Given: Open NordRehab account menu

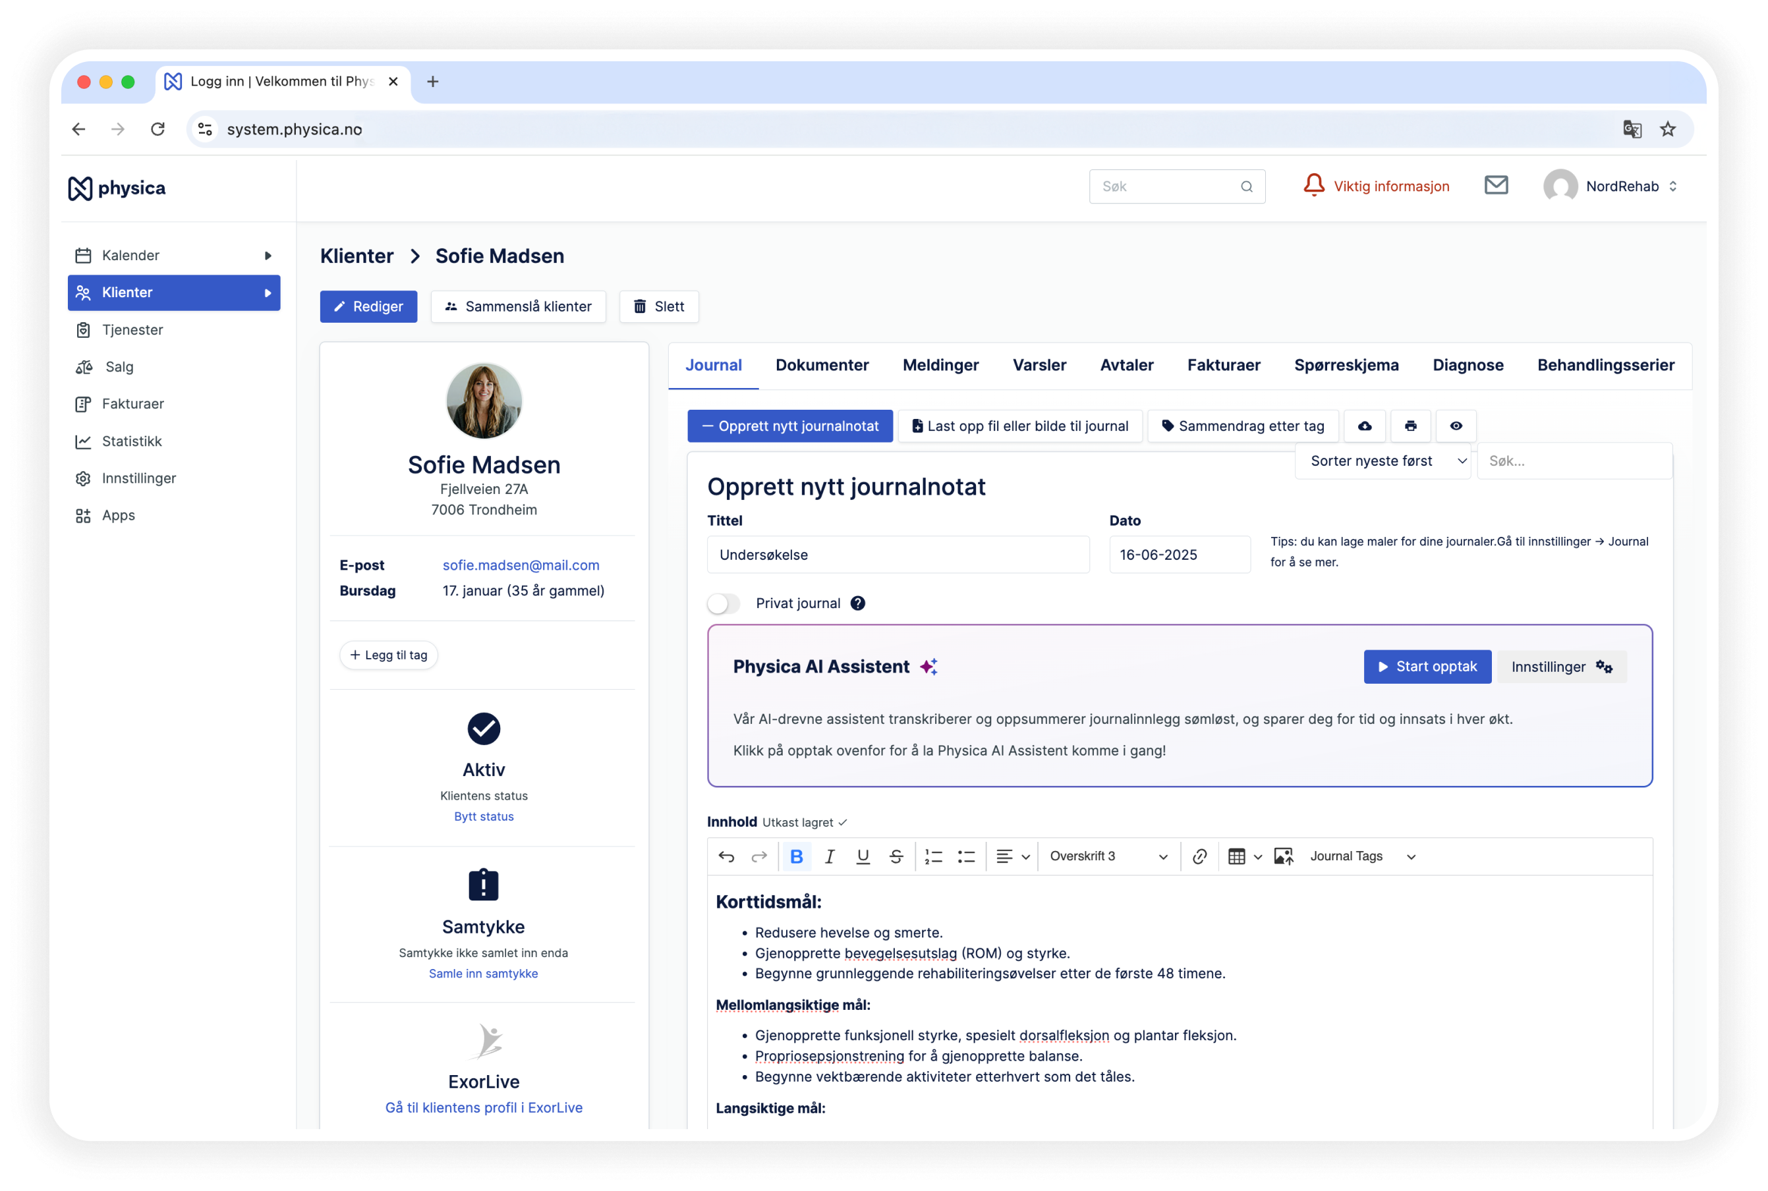Looking at the screenshot, I should click(x=1610, y=186).
